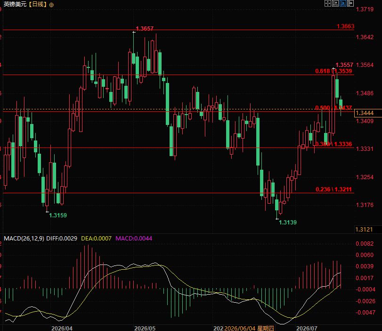Click the current price tag 1.3444
382x331 pixels.
click(x=368, y=113)
